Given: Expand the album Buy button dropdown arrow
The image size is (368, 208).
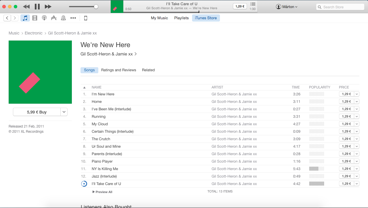Looking at the screenshot, I should 64,112.
